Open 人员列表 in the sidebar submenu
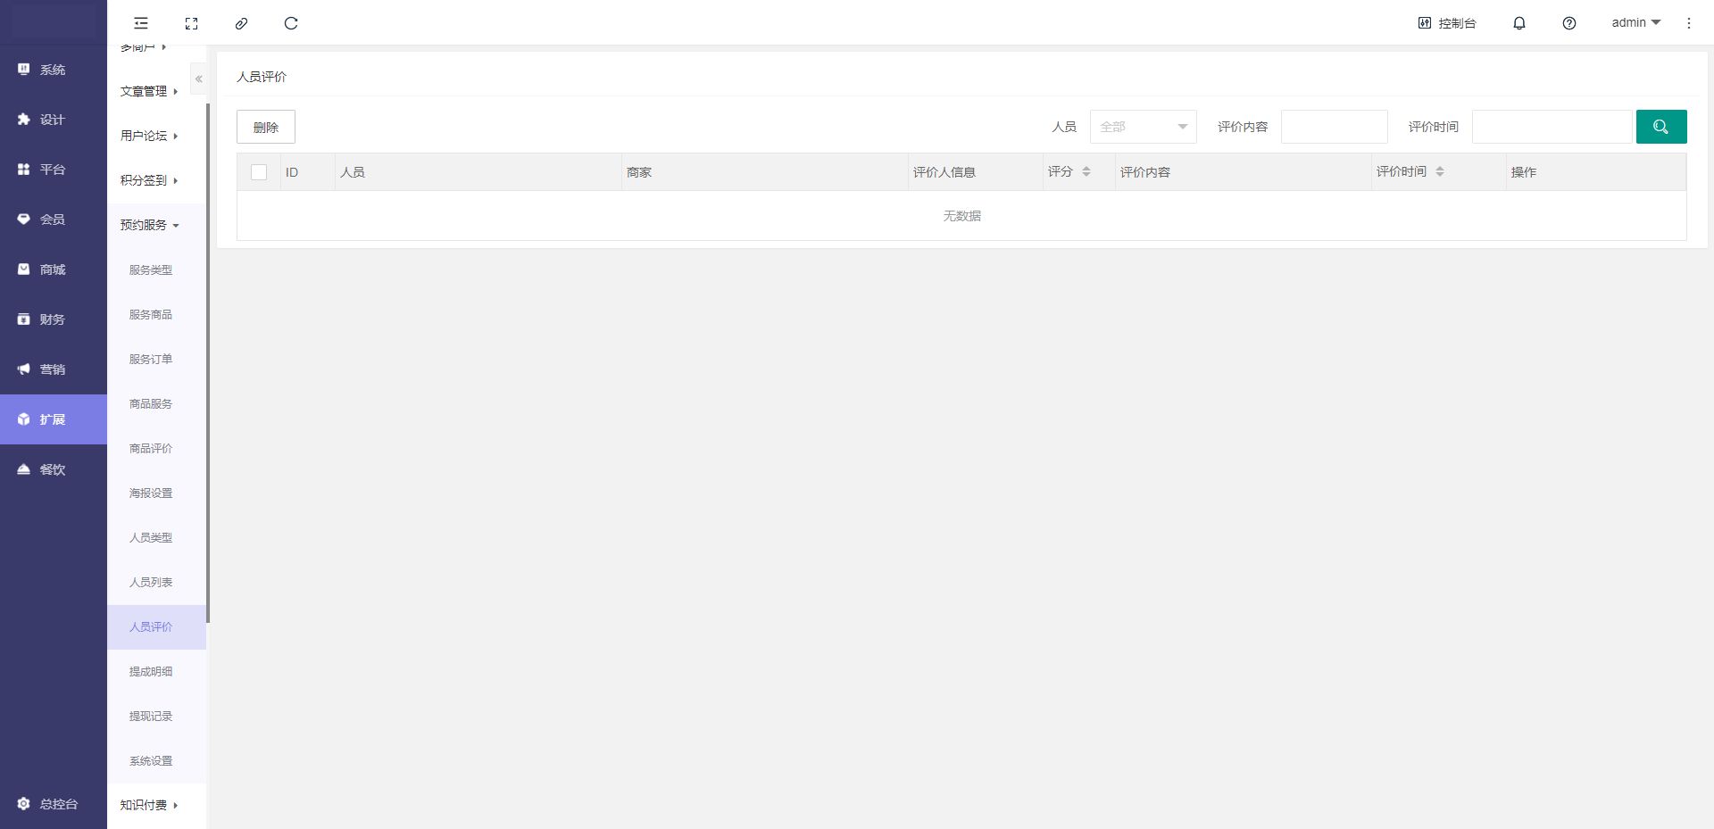This screenshot has height=829, width=1714. point(151,582)
